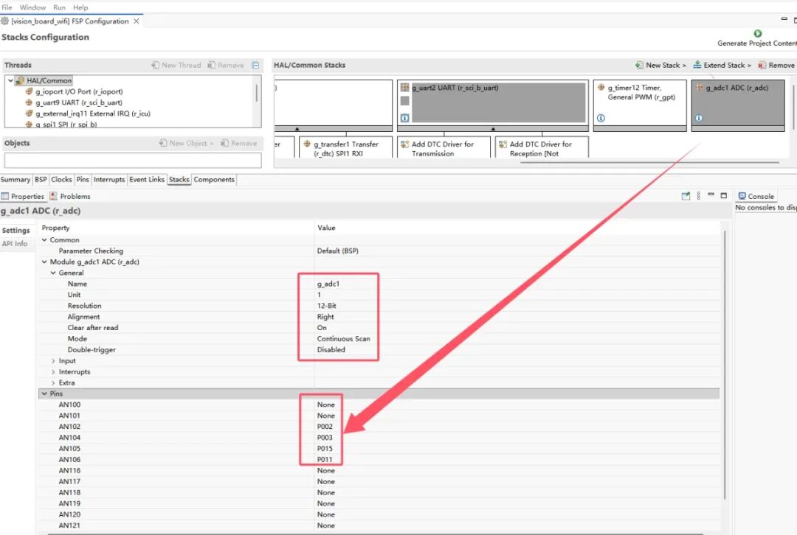Click the Properties panel vertical scrollbar
Image resolution: width=797 pixels, height=535 pixels.
pos(725,368)
